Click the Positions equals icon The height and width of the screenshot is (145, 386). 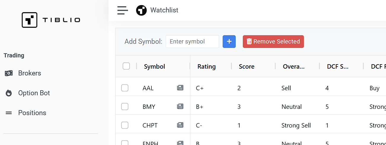click(9, 113)
